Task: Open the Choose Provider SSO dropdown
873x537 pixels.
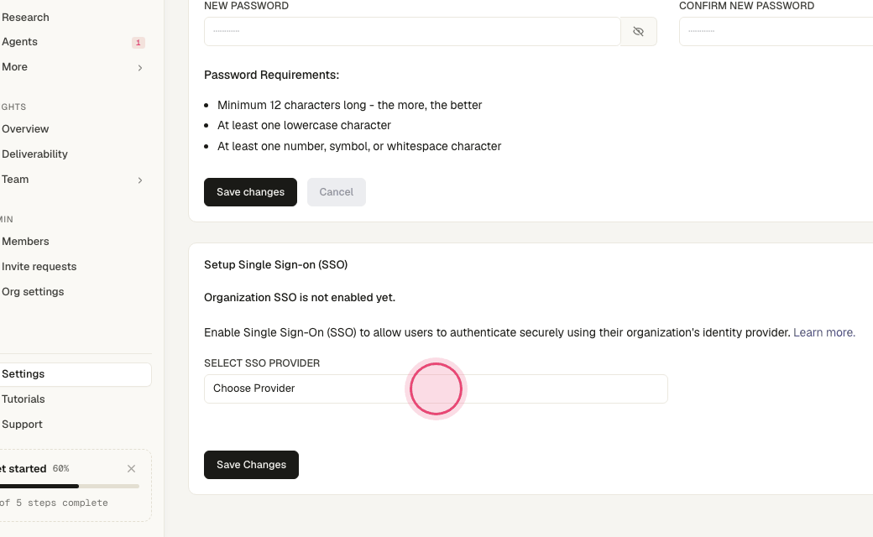Action: pyautogui.click(x=436, y=388)
